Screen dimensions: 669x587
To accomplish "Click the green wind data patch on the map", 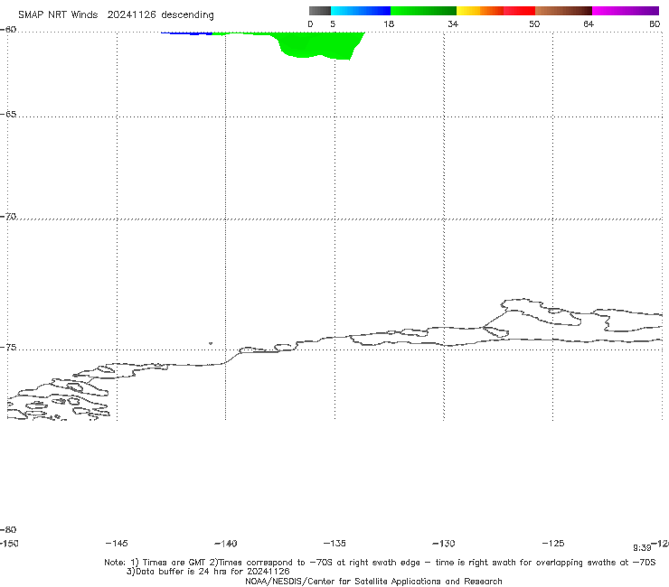I will (x=316, y=44).
